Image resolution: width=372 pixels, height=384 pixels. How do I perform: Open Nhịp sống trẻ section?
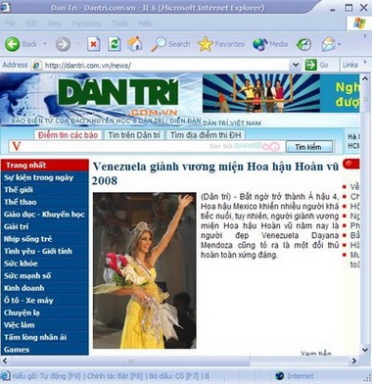(45, 239)
